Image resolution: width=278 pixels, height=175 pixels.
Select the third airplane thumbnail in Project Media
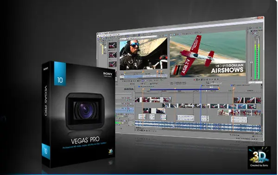coord(113,64)
